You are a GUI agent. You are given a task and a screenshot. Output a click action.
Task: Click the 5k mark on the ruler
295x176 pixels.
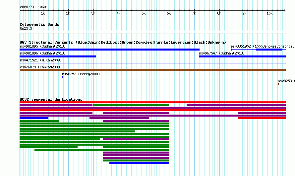144,13
